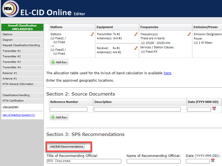Viewport: 222px width, 166px height.
Task: Click '(U) 10100 - 10150 kHz' frequency text
Action: [155, 43]
